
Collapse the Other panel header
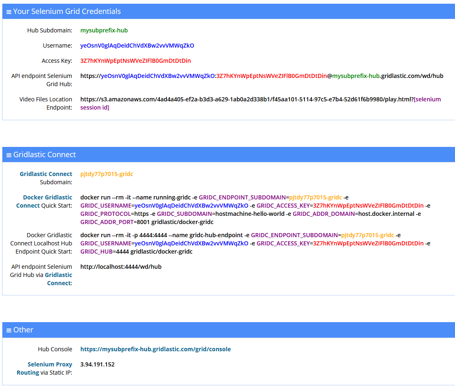pos(23,330)
